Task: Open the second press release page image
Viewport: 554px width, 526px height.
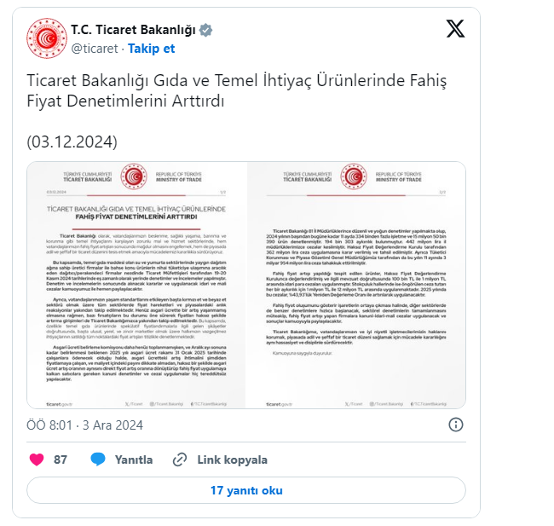Action: tap(356, 285)
